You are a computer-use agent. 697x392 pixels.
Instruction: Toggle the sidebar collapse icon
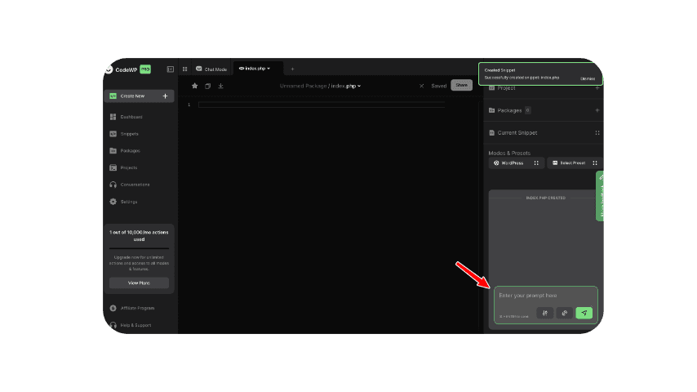click(x=171, y=69)
